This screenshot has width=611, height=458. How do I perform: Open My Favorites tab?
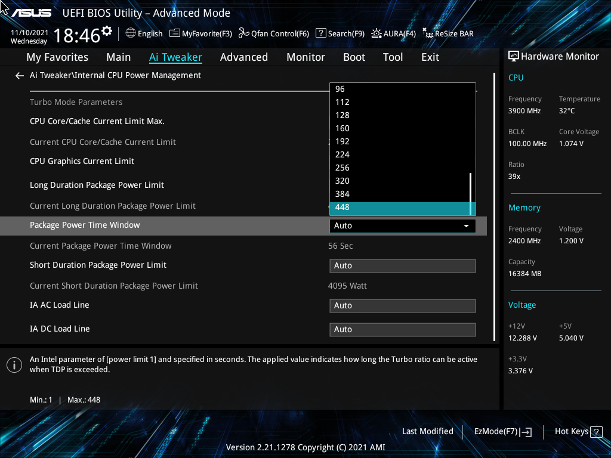(57, 57)
